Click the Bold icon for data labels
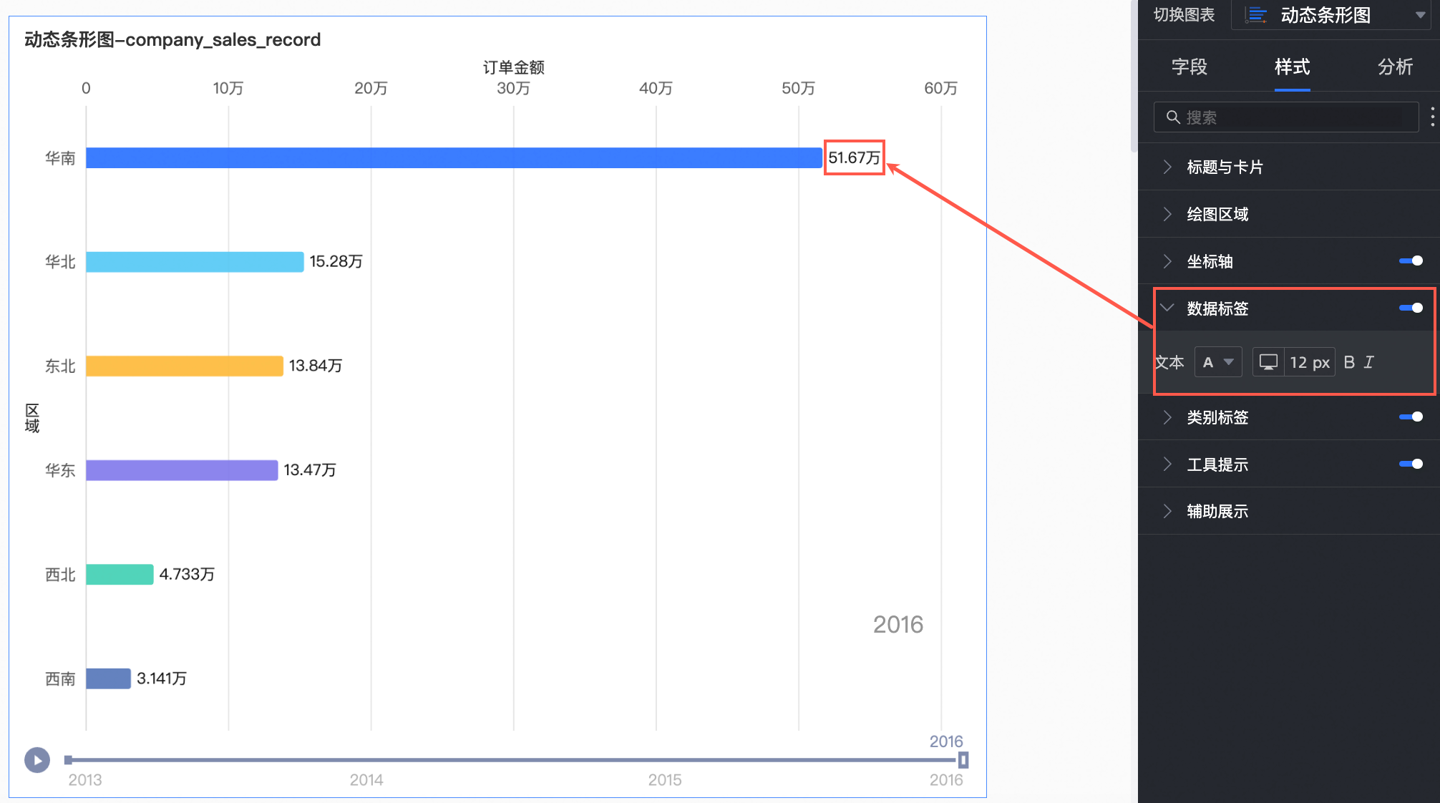This screenshot has height=803, width=1440. (x=1349, y=362)
